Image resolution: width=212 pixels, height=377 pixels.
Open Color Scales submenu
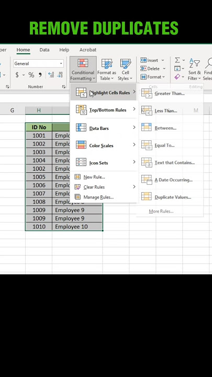click(104, 145)
